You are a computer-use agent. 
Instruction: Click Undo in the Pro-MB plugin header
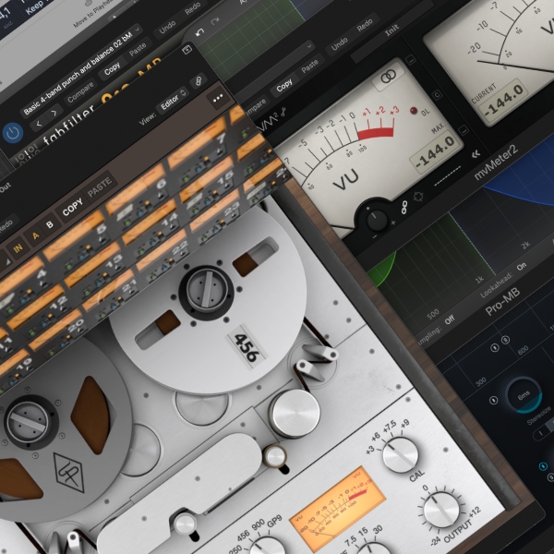[167, 27]
